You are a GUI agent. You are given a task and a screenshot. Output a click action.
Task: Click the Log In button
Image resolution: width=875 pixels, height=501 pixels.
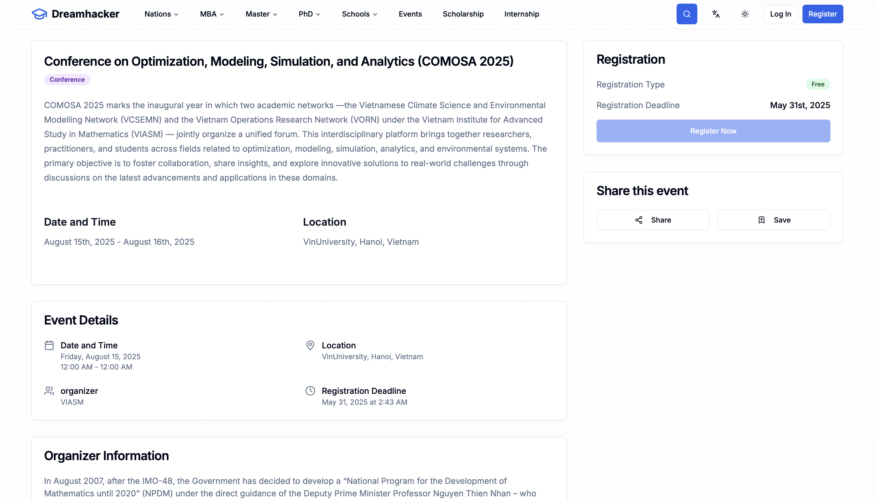pos(780,14)
